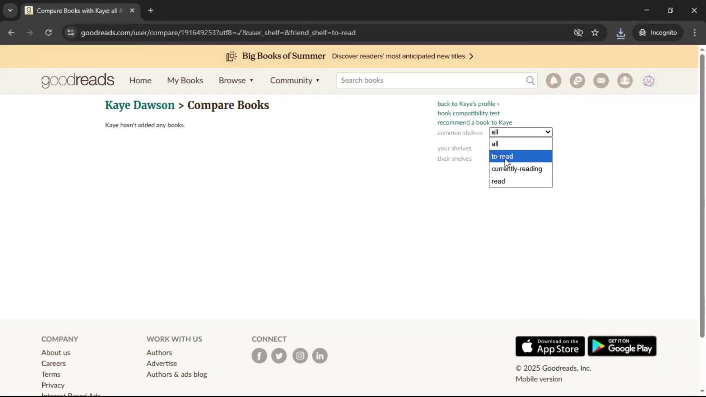Open Authors & ads blog link

tap(177, 374)
